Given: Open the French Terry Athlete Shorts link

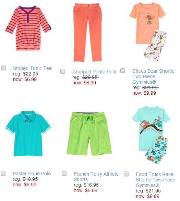Looking at the screenshot, I should 96,177.
